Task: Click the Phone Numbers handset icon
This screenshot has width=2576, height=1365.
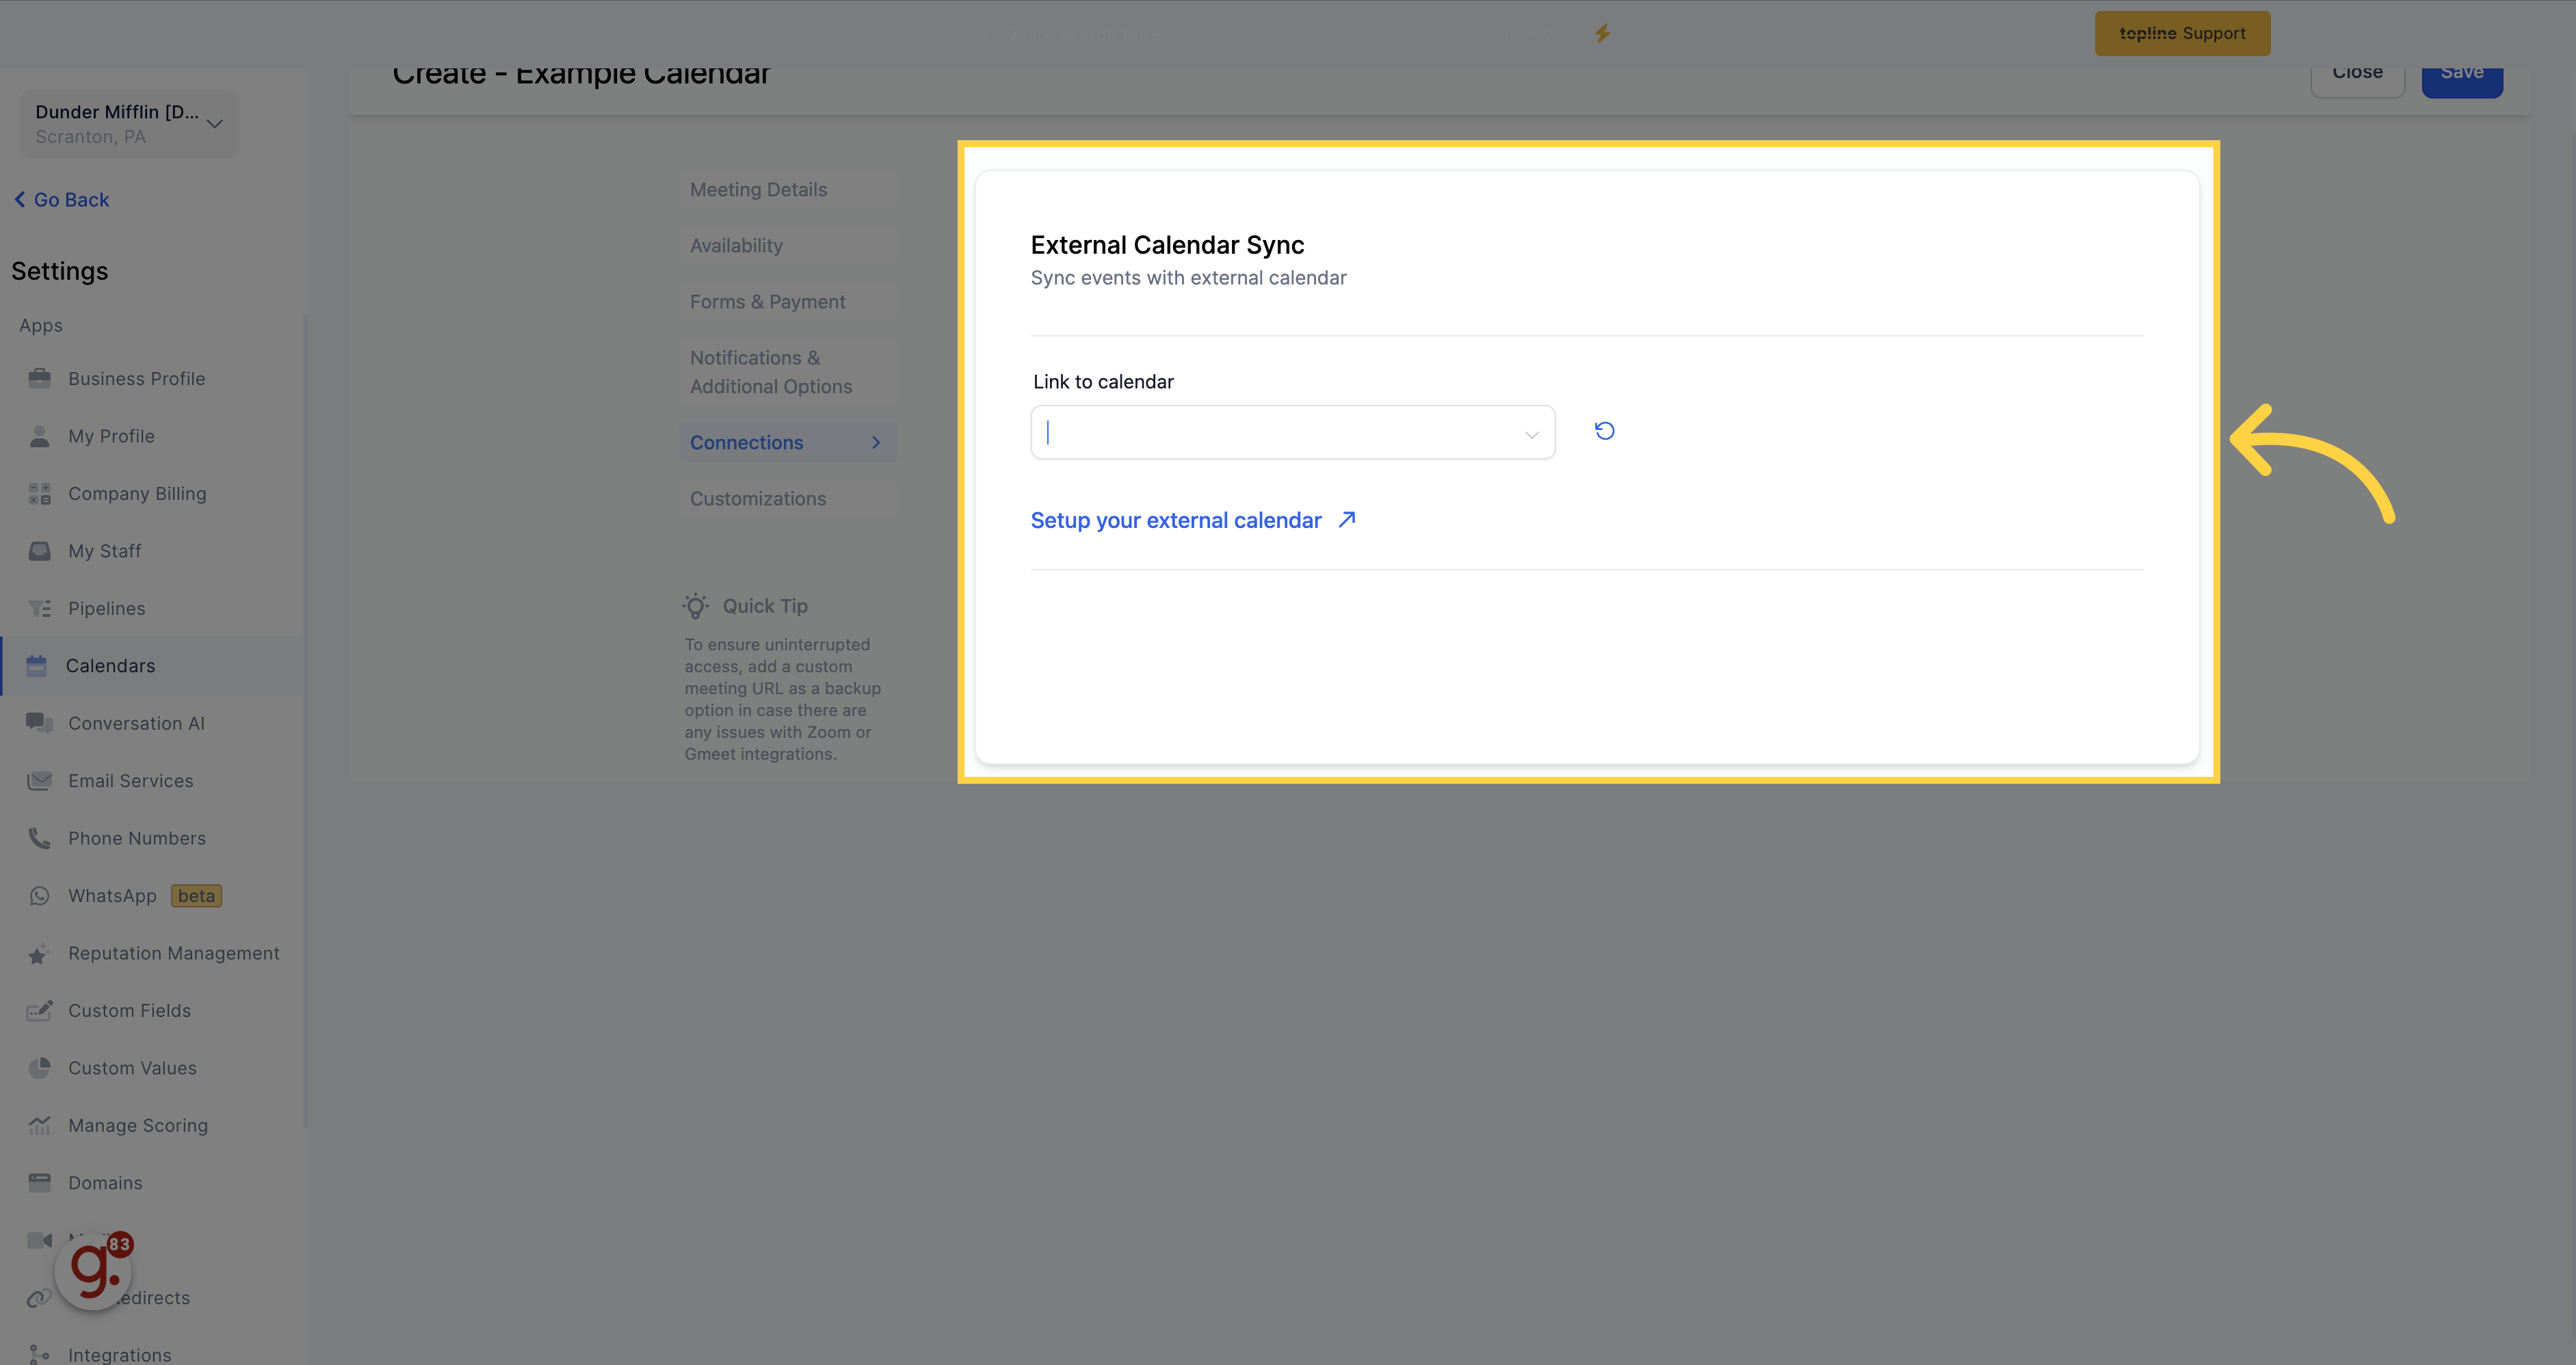Action: point(40,838)
